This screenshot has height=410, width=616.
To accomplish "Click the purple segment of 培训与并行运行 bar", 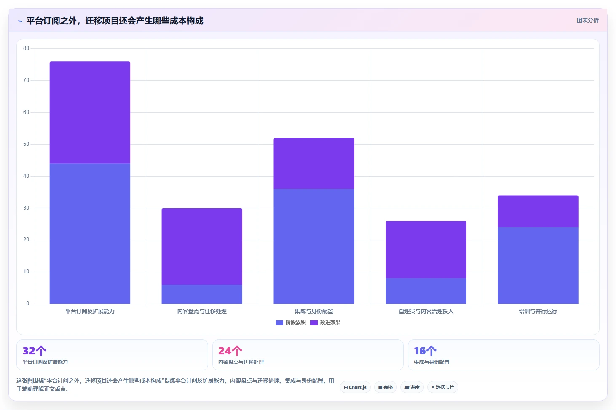I will click(x=538, y=211).
